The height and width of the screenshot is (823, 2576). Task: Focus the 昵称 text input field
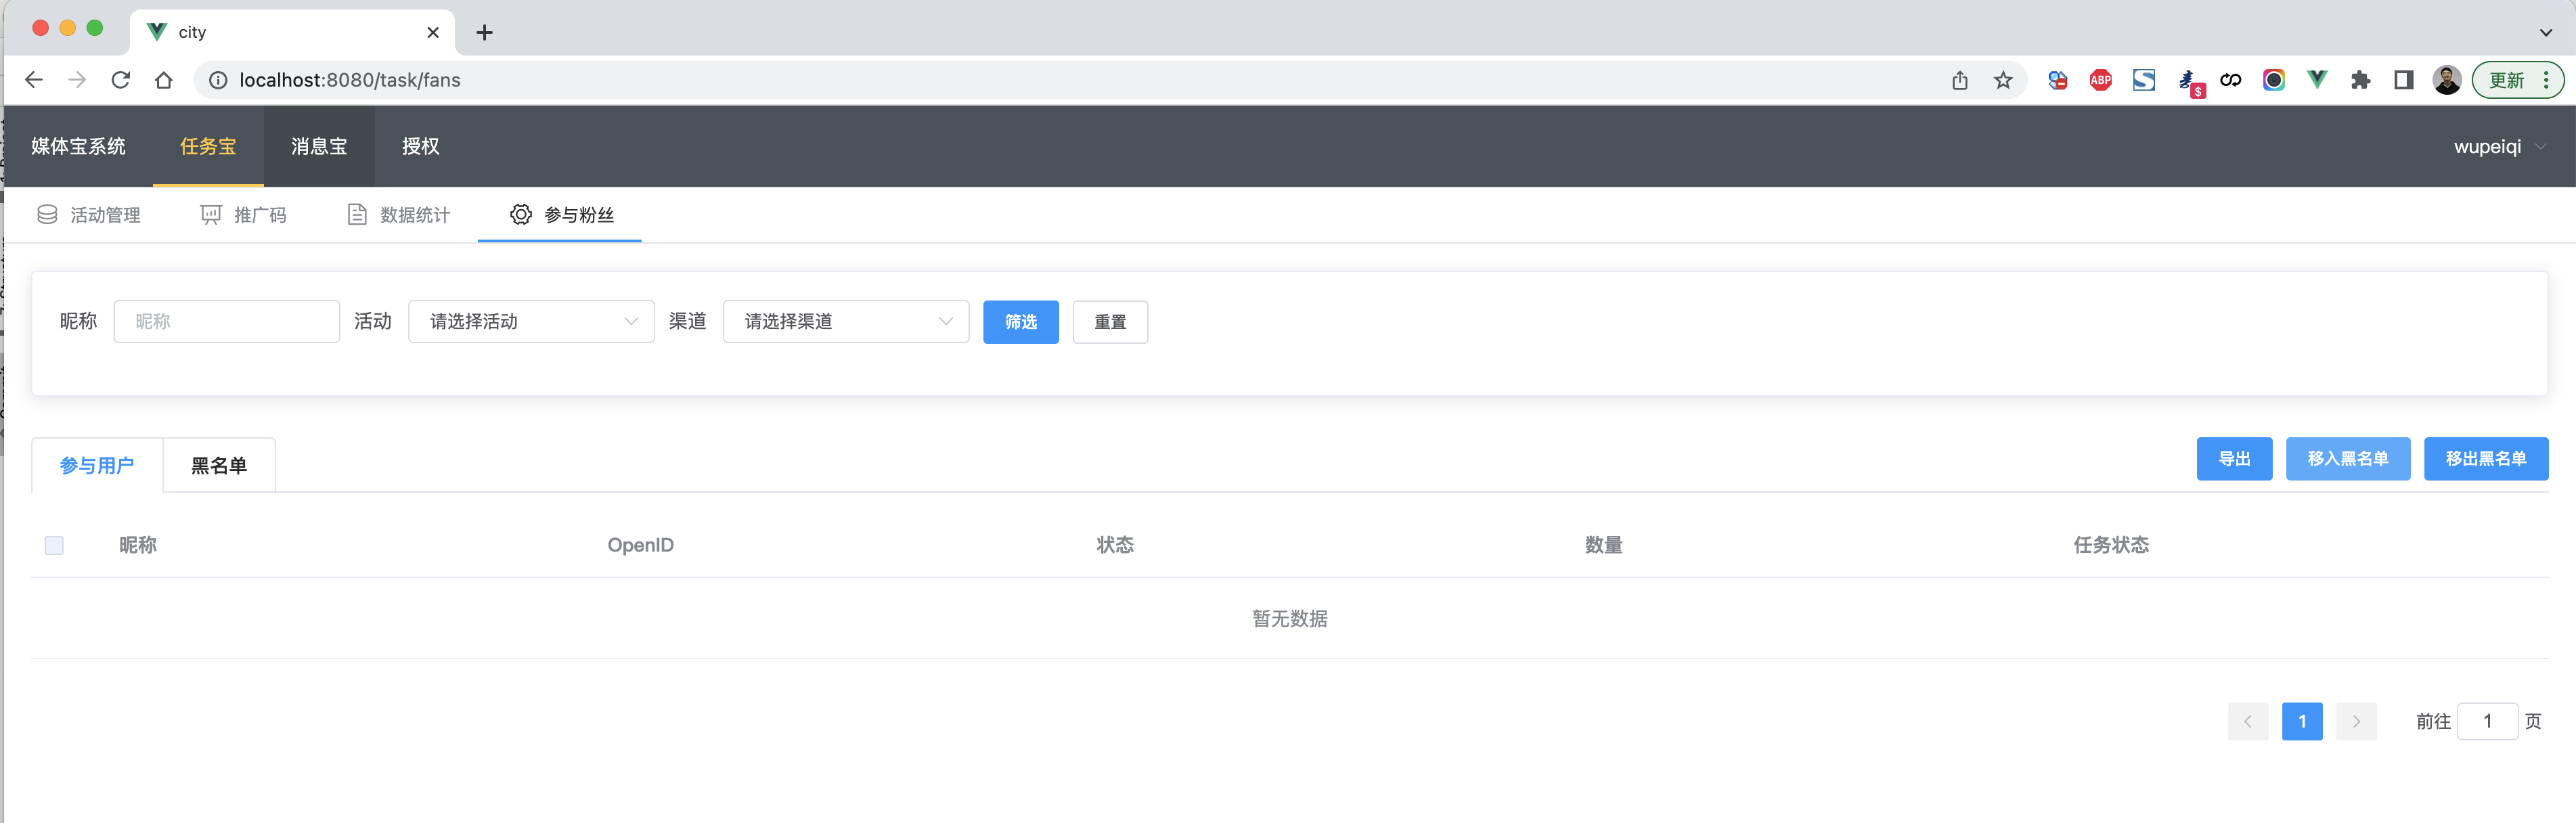[x=227, y=321]
